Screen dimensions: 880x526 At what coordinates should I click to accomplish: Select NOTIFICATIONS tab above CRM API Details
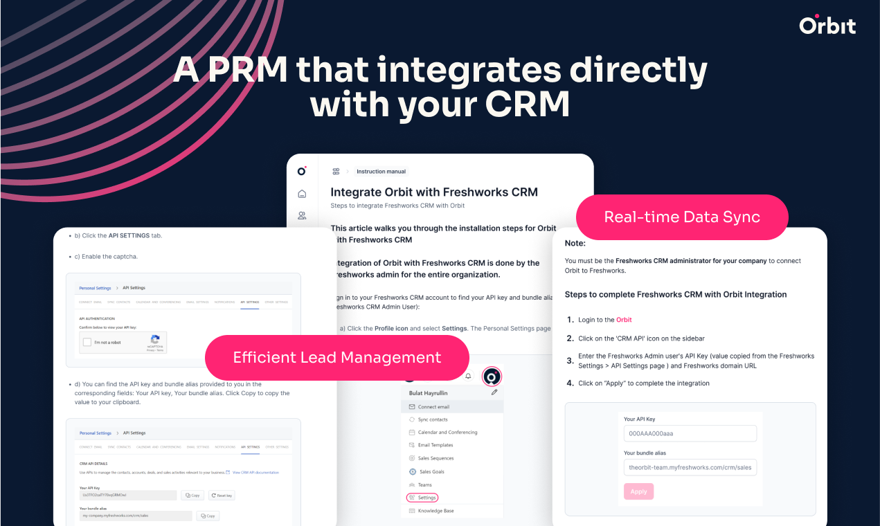click(226, 447)
